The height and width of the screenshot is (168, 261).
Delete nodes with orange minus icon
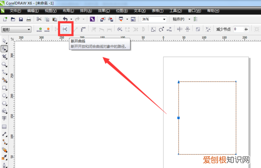pos(47,30)
